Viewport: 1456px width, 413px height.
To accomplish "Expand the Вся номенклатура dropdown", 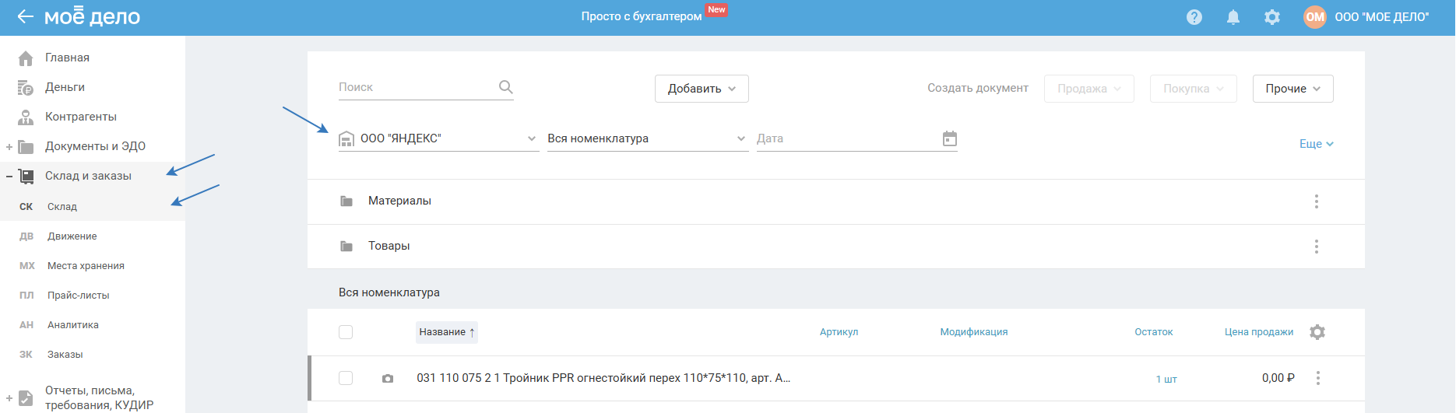I will [x=646, y=138].
